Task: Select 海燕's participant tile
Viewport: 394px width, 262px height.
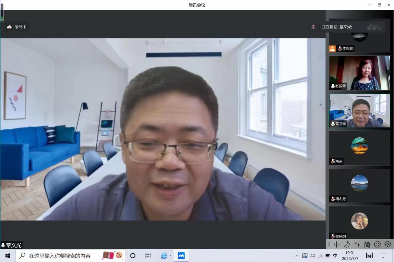Action: pyautogui.click(x=360, y=148)
